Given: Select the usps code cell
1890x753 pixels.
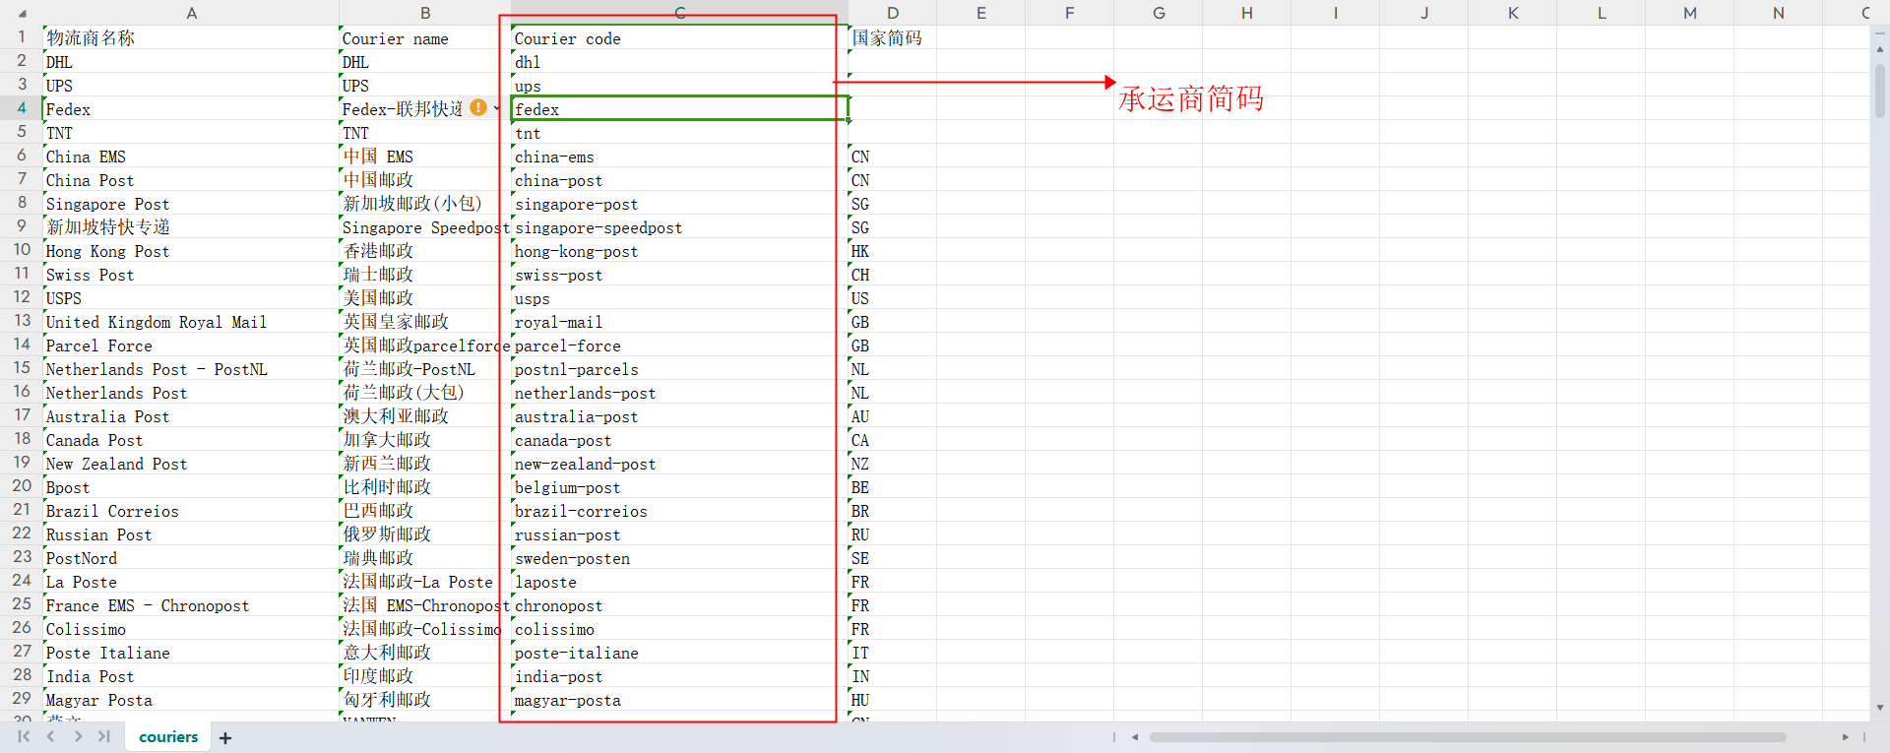Looking at the screenshot, I should pos(679,297).
